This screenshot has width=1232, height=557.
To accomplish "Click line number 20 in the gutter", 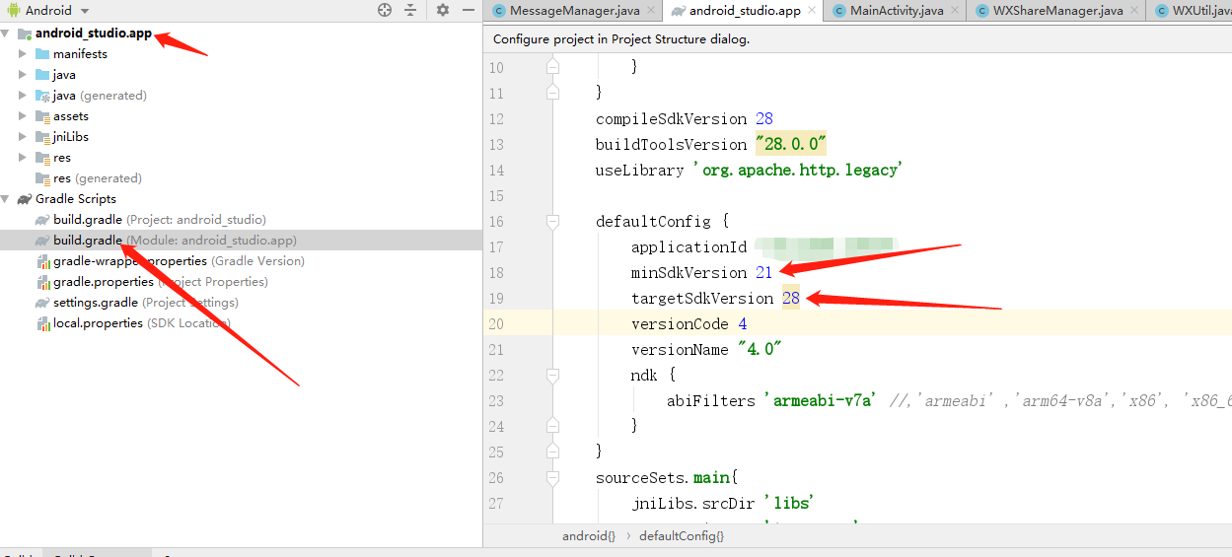I will [495, 323].
